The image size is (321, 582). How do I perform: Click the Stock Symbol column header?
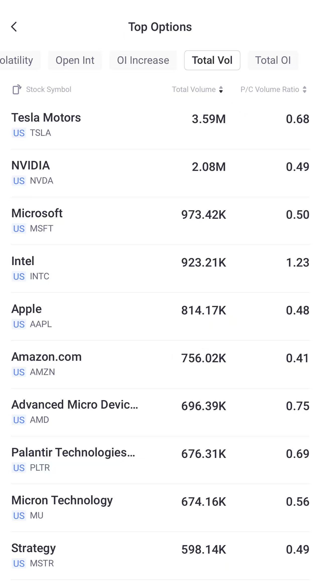(x=49, y=89)
